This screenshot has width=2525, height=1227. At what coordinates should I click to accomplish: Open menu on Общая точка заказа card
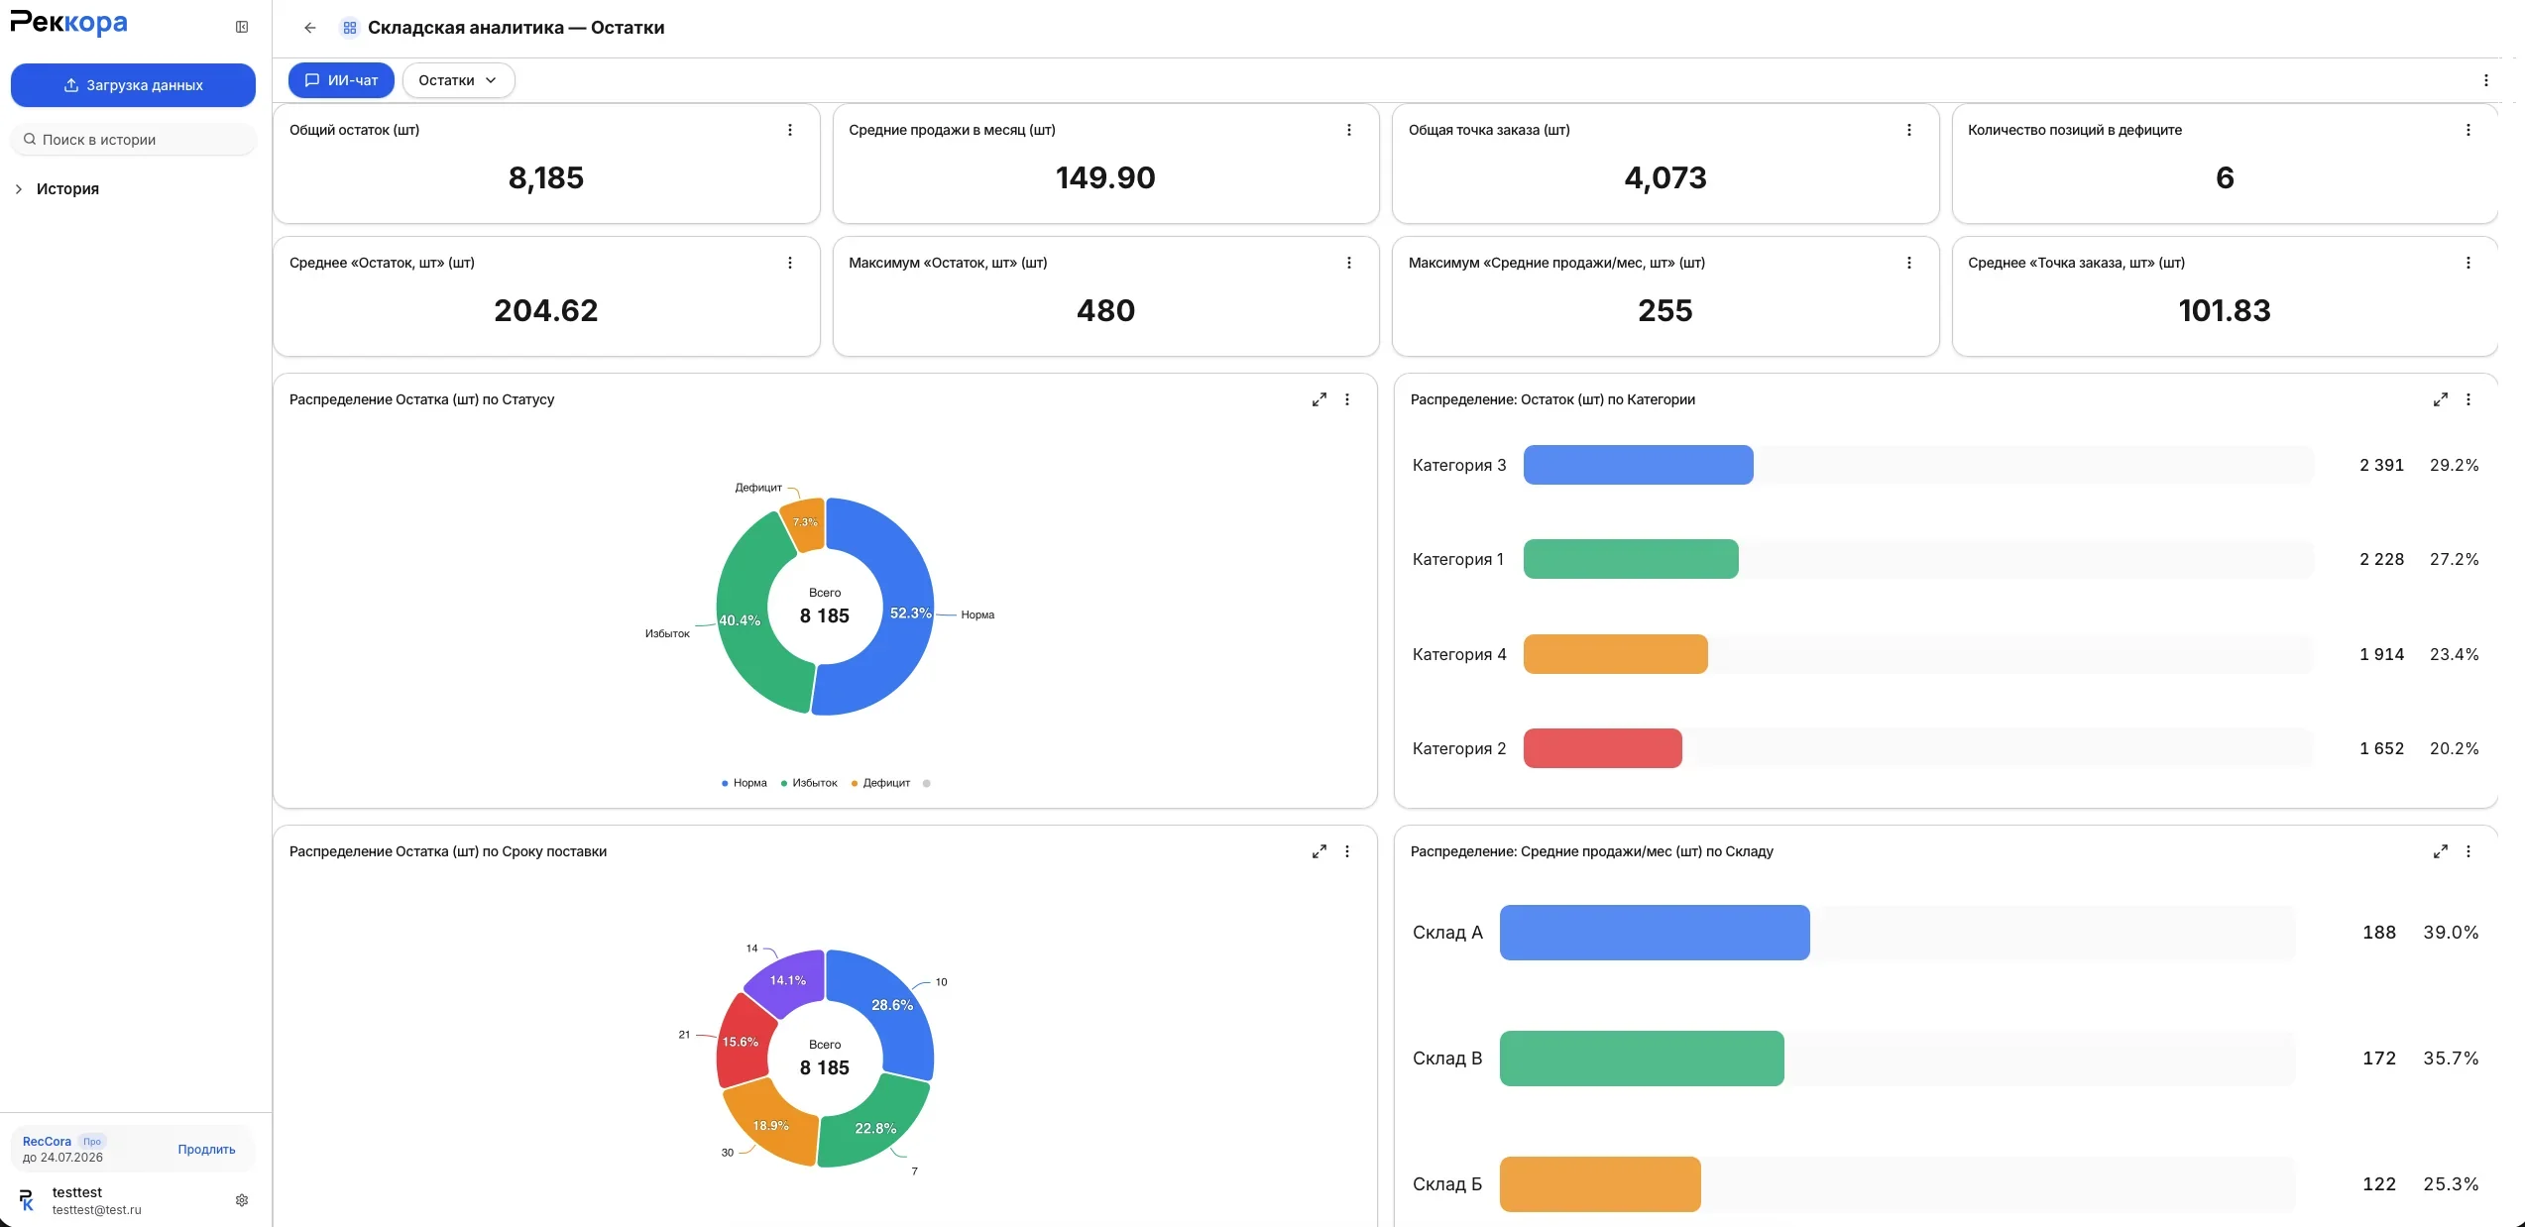pyautogui.click(x=1909, y=130)
